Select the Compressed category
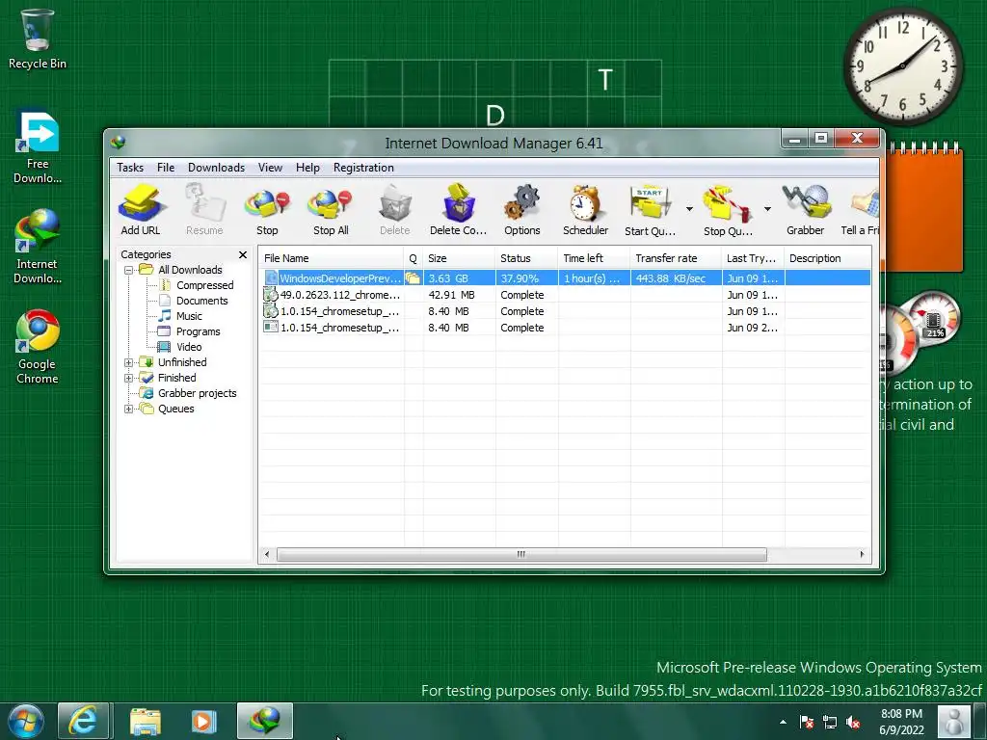The height and width of the screenshot is (740, 987). (204, 285)
